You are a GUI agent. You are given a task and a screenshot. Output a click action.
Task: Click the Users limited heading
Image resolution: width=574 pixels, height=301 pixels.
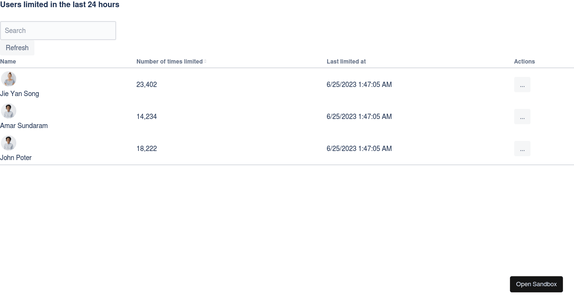click(60, 5)
